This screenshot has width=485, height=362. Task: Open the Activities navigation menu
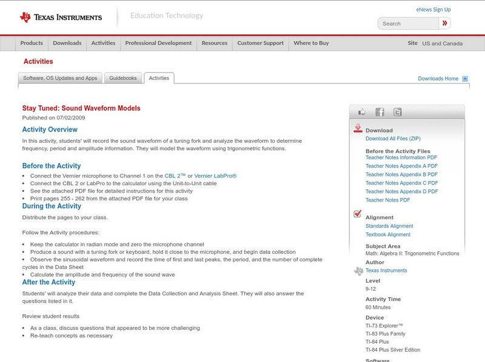coord(103,43)
